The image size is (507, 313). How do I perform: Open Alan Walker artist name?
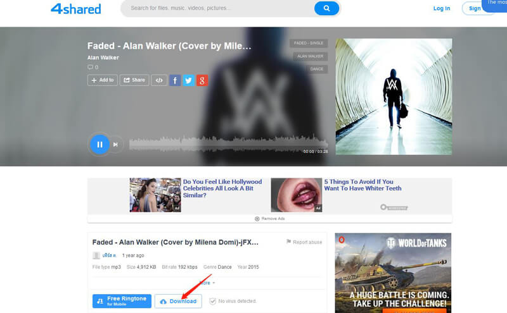[103, 58]
